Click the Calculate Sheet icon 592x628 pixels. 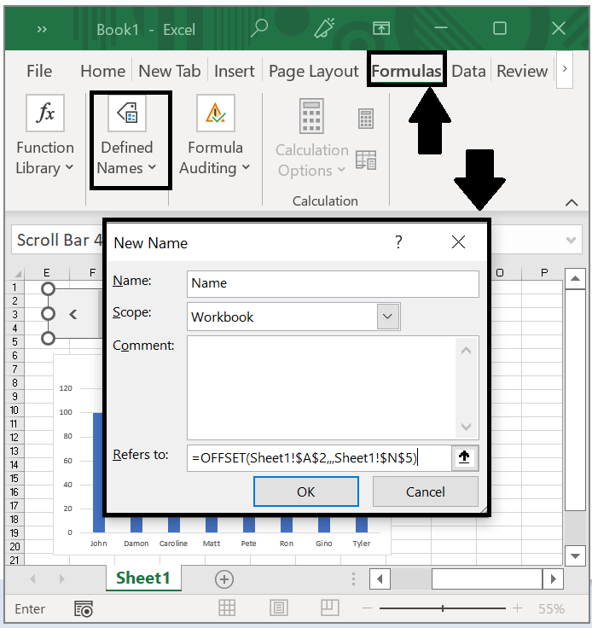(365, 160)
